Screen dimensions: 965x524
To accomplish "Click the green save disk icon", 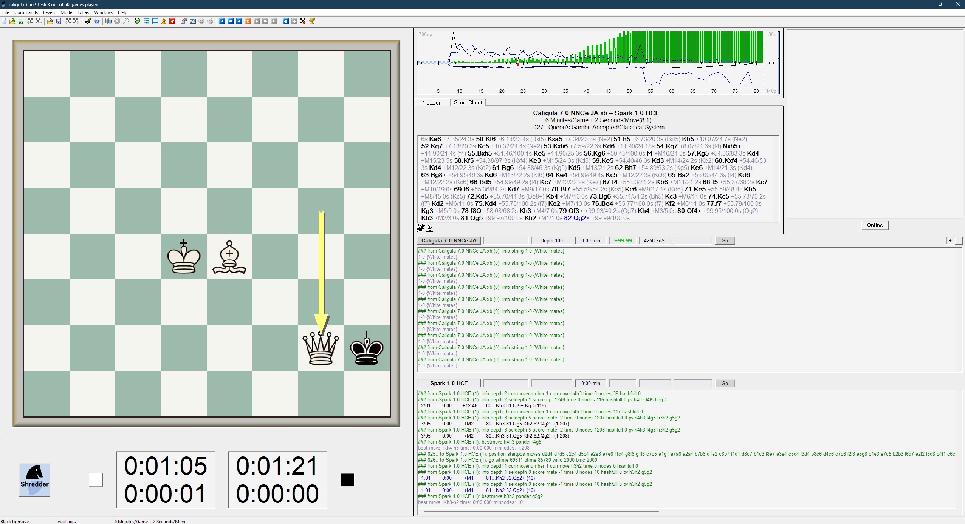I will click(x=21, y=21).
